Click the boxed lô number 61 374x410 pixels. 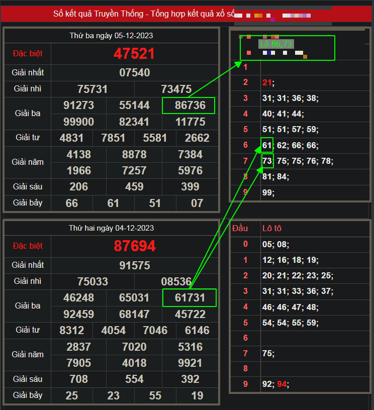267,145
